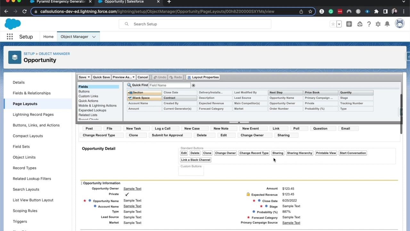
Task: Bookmark this page in the address bar
Action: [x=310, y=11]
